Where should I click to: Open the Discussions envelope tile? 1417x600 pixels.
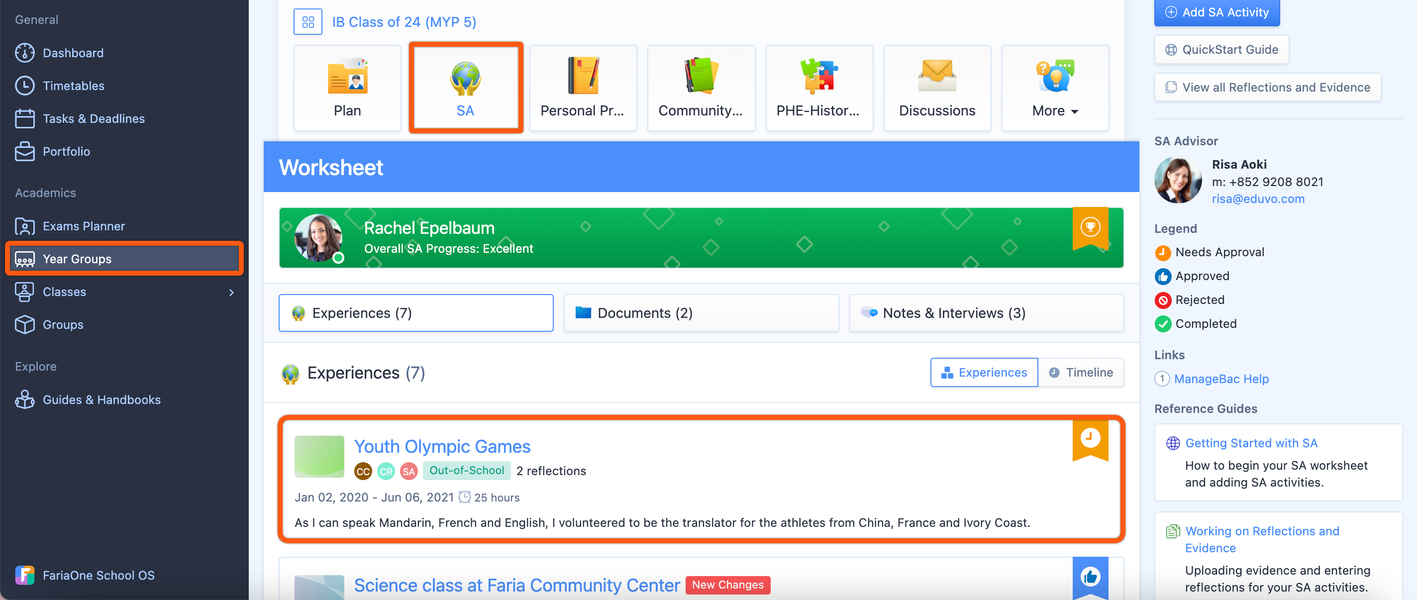[937, 88]
